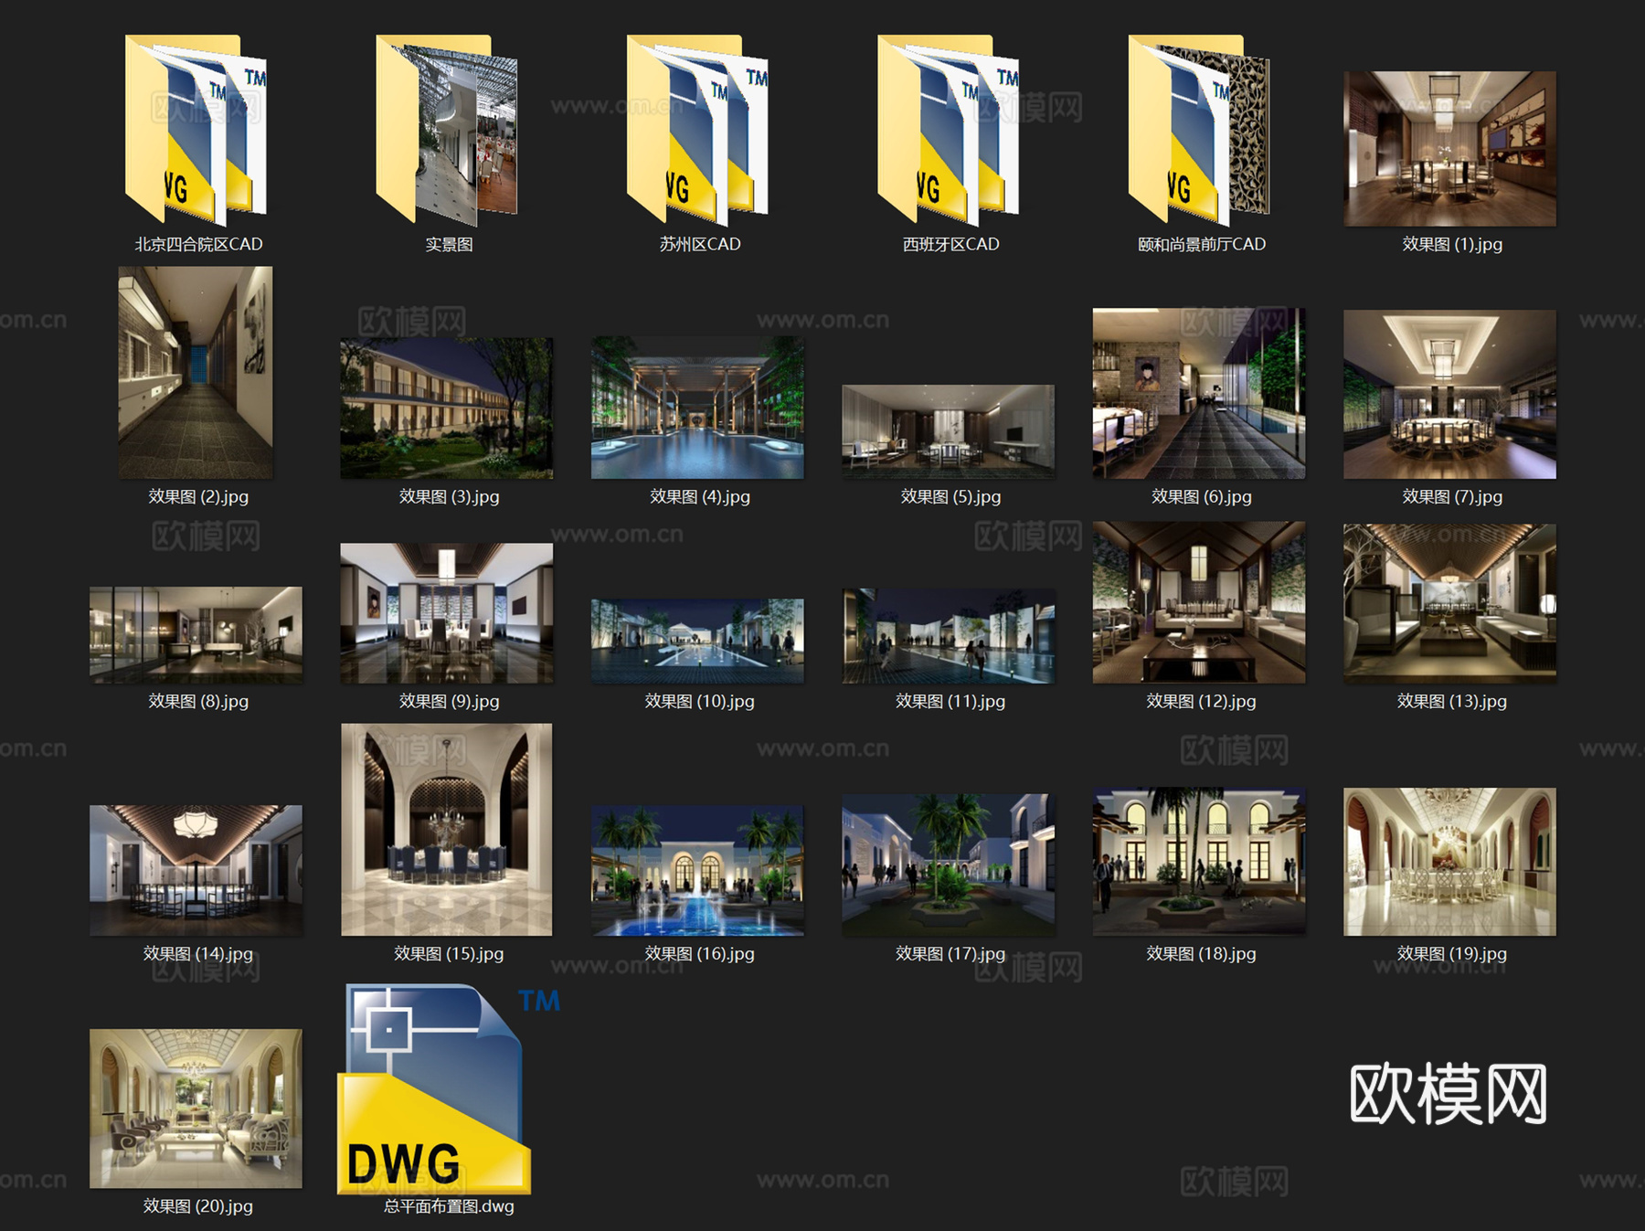Select thumbnail of 效果图 (18).jpg
This screenshot has height=1231, width=1645.
(1199, 862)
